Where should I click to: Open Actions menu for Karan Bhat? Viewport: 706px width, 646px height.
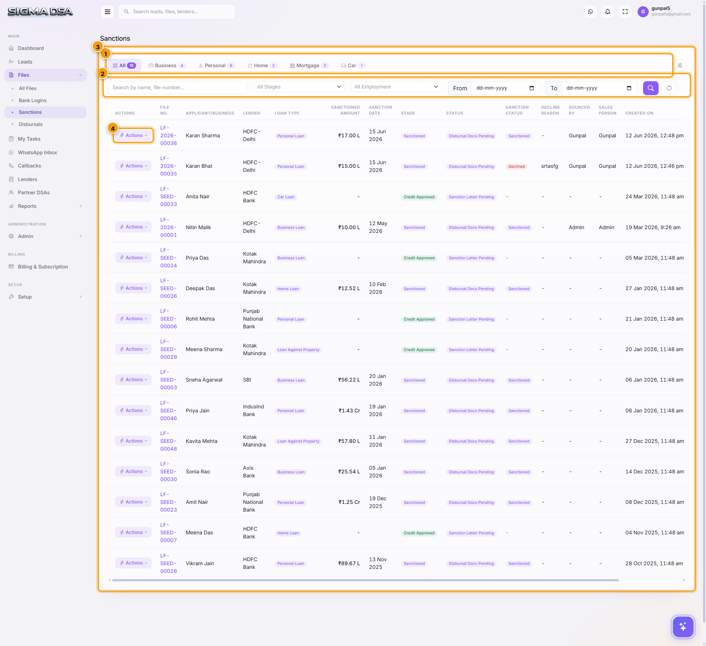[x=133, y=166]
